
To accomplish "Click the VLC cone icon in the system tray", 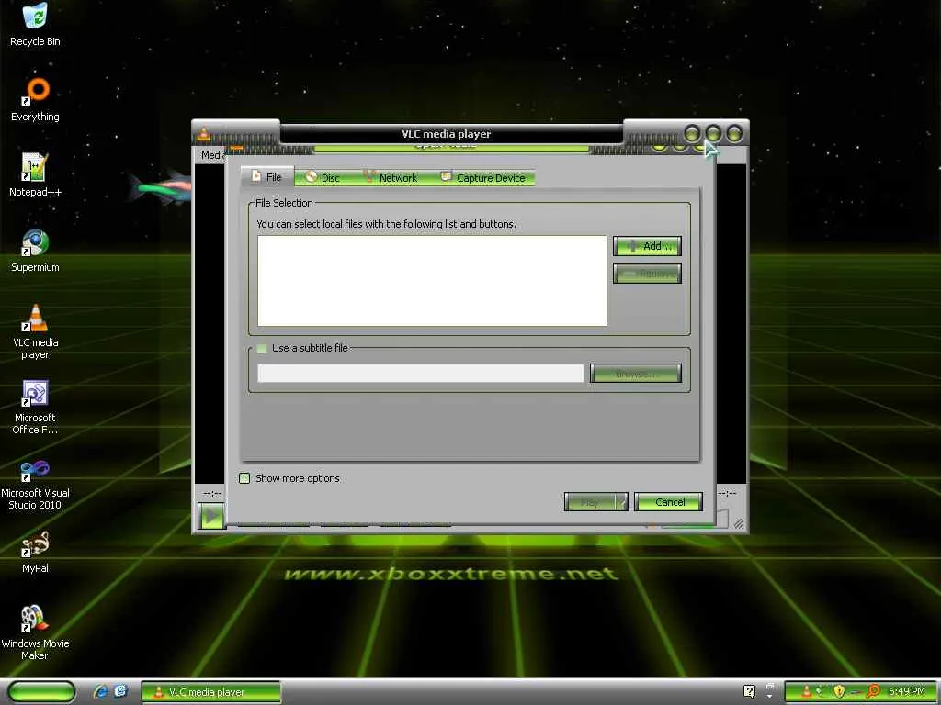I will [807, 691].
